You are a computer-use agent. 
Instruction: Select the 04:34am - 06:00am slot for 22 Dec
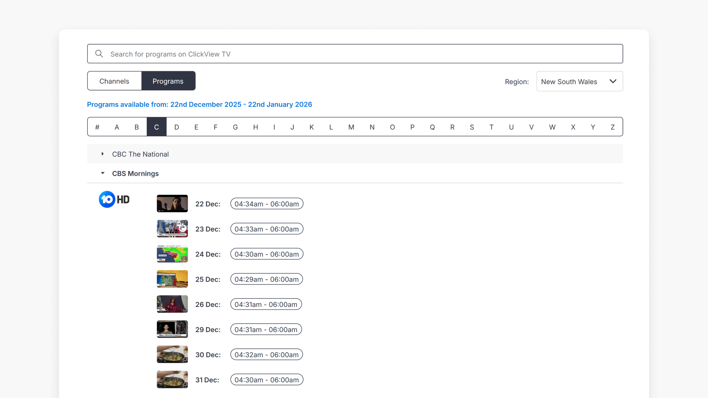pos(266,203)
